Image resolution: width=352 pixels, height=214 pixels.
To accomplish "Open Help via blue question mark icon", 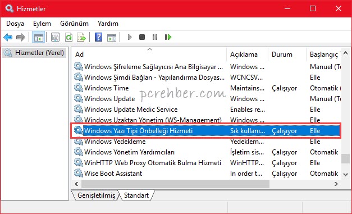I will pyautogui.click(x=99, y=37).
